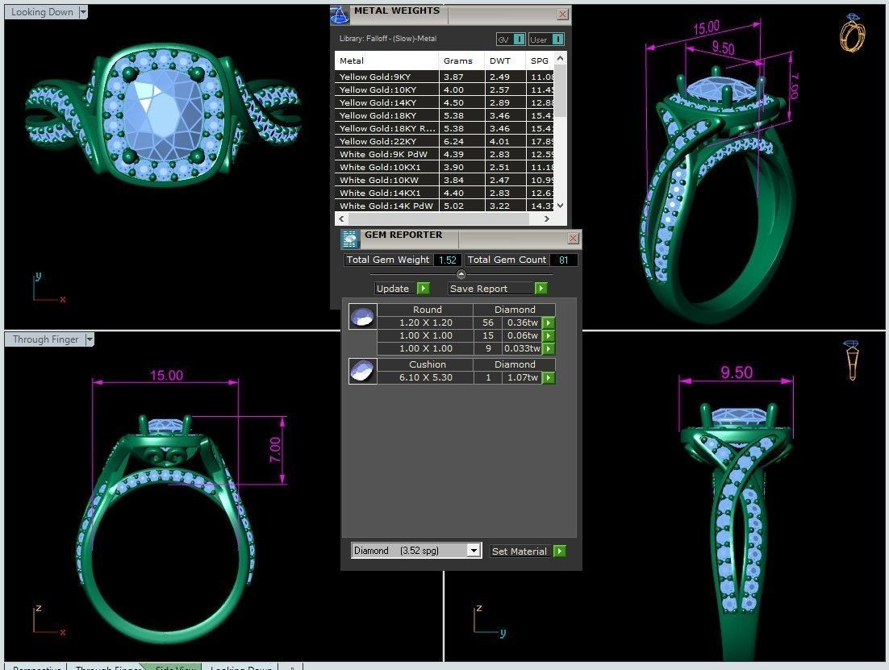Switch to the Through Finger bottom tab
The width and height of the screenshot is (889, 670).
[x=108, y=667]
